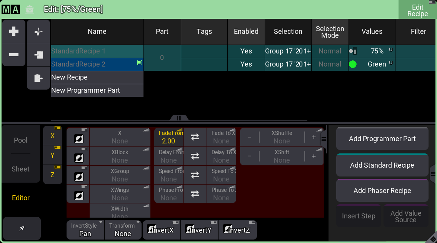Click the scissors cut icon
The image size is (437, 243).
point(38,32)
